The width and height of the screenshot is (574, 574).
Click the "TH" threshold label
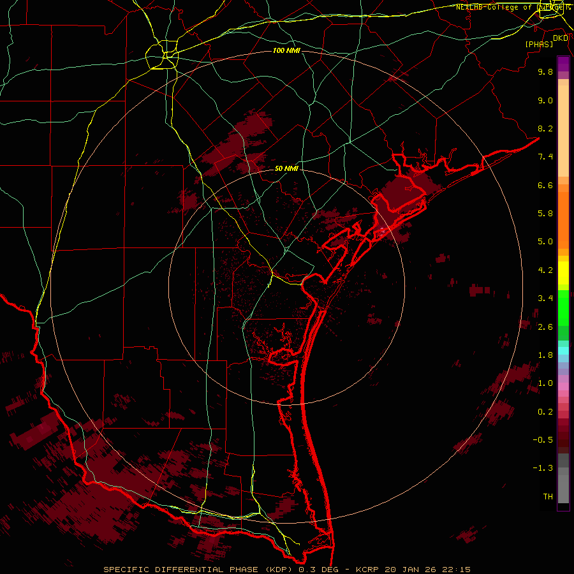click(x=548, y=497)
